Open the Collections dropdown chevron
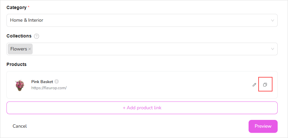 [272, 49]
